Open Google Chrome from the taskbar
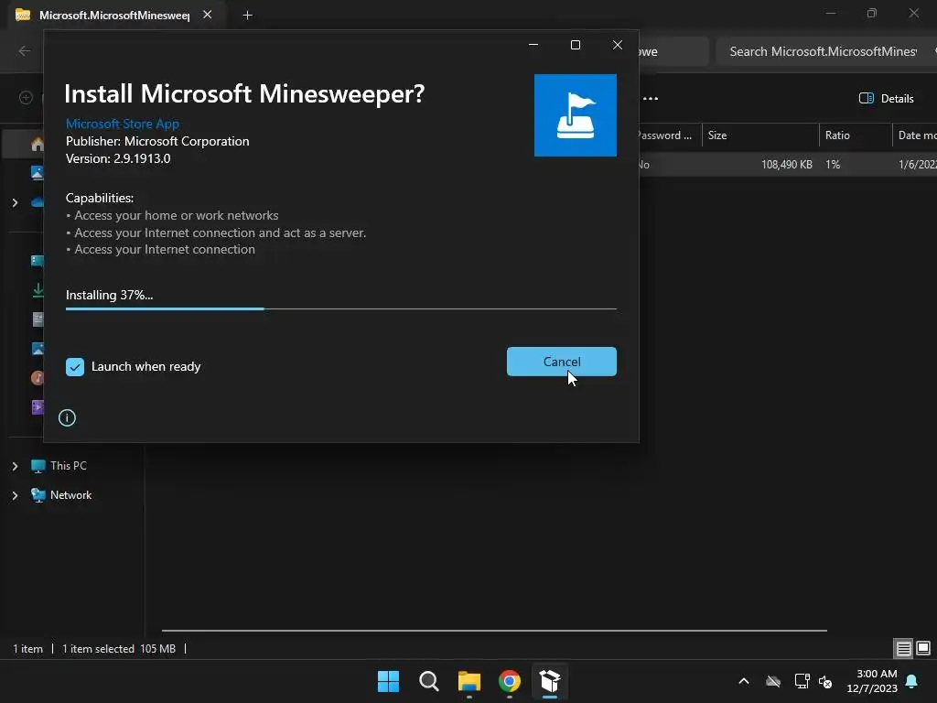 click(509, 681)
